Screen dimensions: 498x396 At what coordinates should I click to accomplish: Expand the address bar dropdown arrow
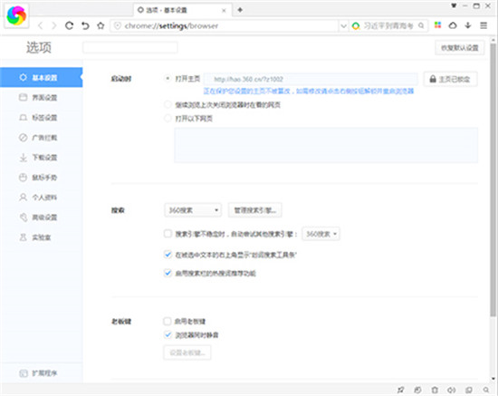[x=343, y=25]
